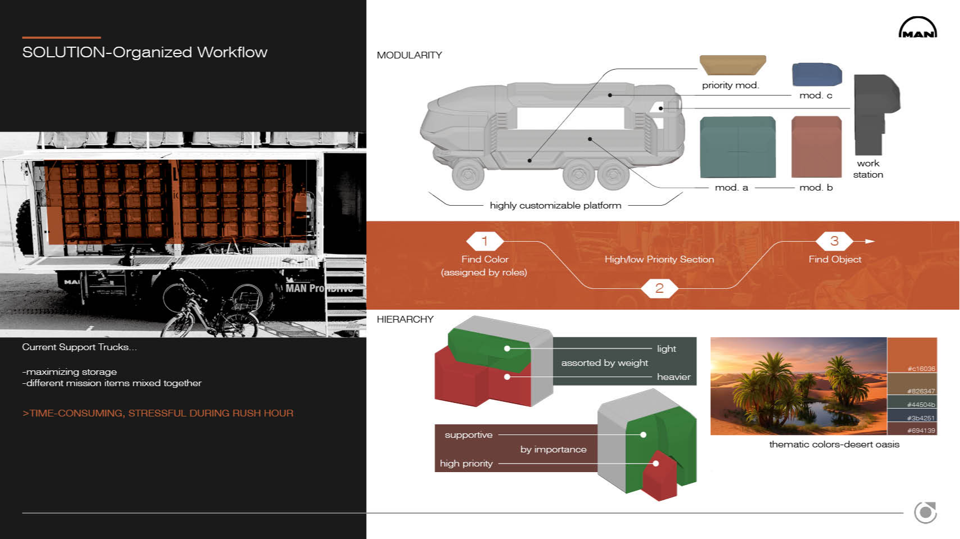Pick the brown #826347 color swatch
This screenshot has height=539, width=960.
[912, 384]
